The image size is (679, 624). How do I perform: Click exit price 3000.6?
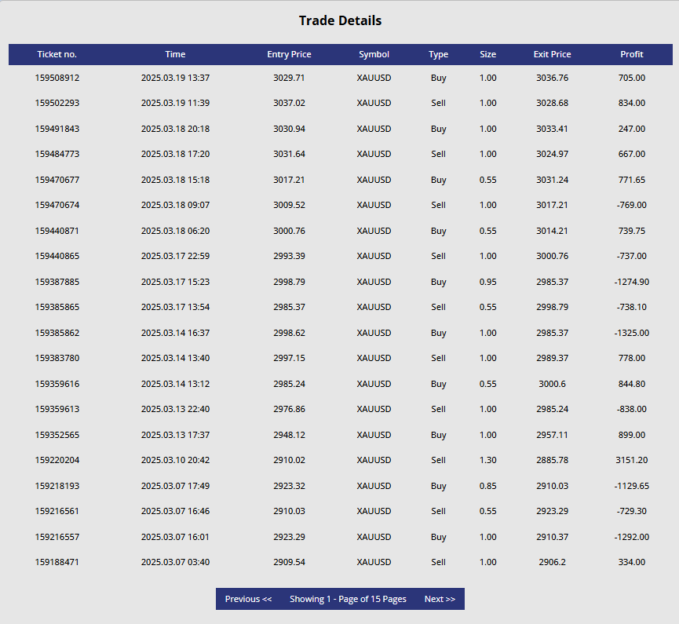pyautogui.click(x=552, y=385)
